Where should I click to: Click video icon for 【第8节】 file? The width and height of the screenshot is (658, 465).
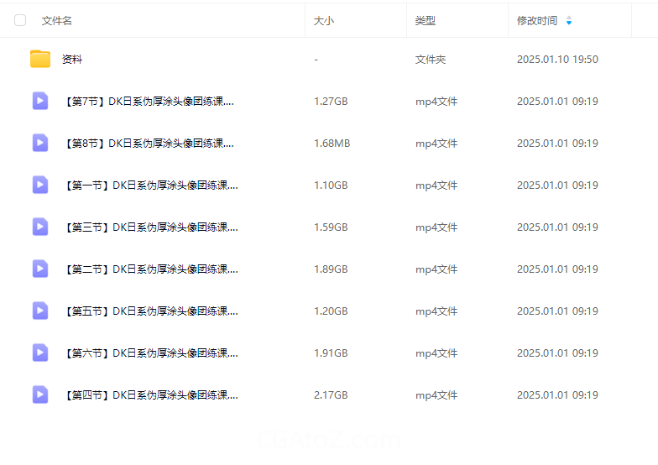[40, 143]
